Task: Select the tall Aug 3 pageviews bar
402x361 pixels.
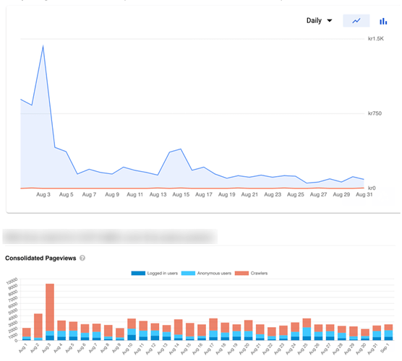Action: pyautogui.click(x=50, y=312)
